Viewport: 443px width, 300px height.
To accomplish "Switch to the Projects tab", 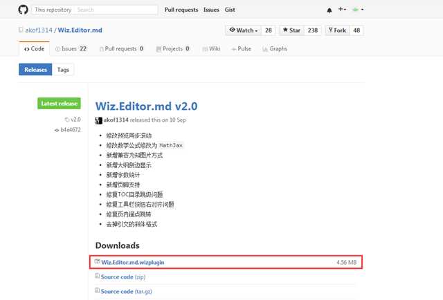I will (172, 48).
